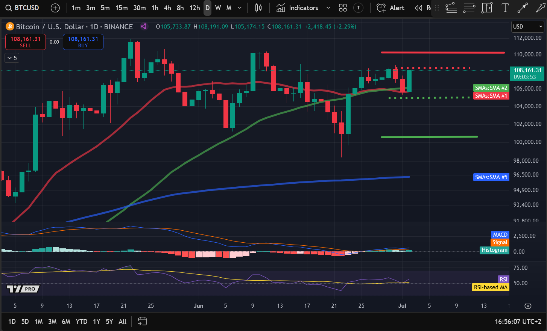Select the horizontal lines drawing tool

pos(469,8)
